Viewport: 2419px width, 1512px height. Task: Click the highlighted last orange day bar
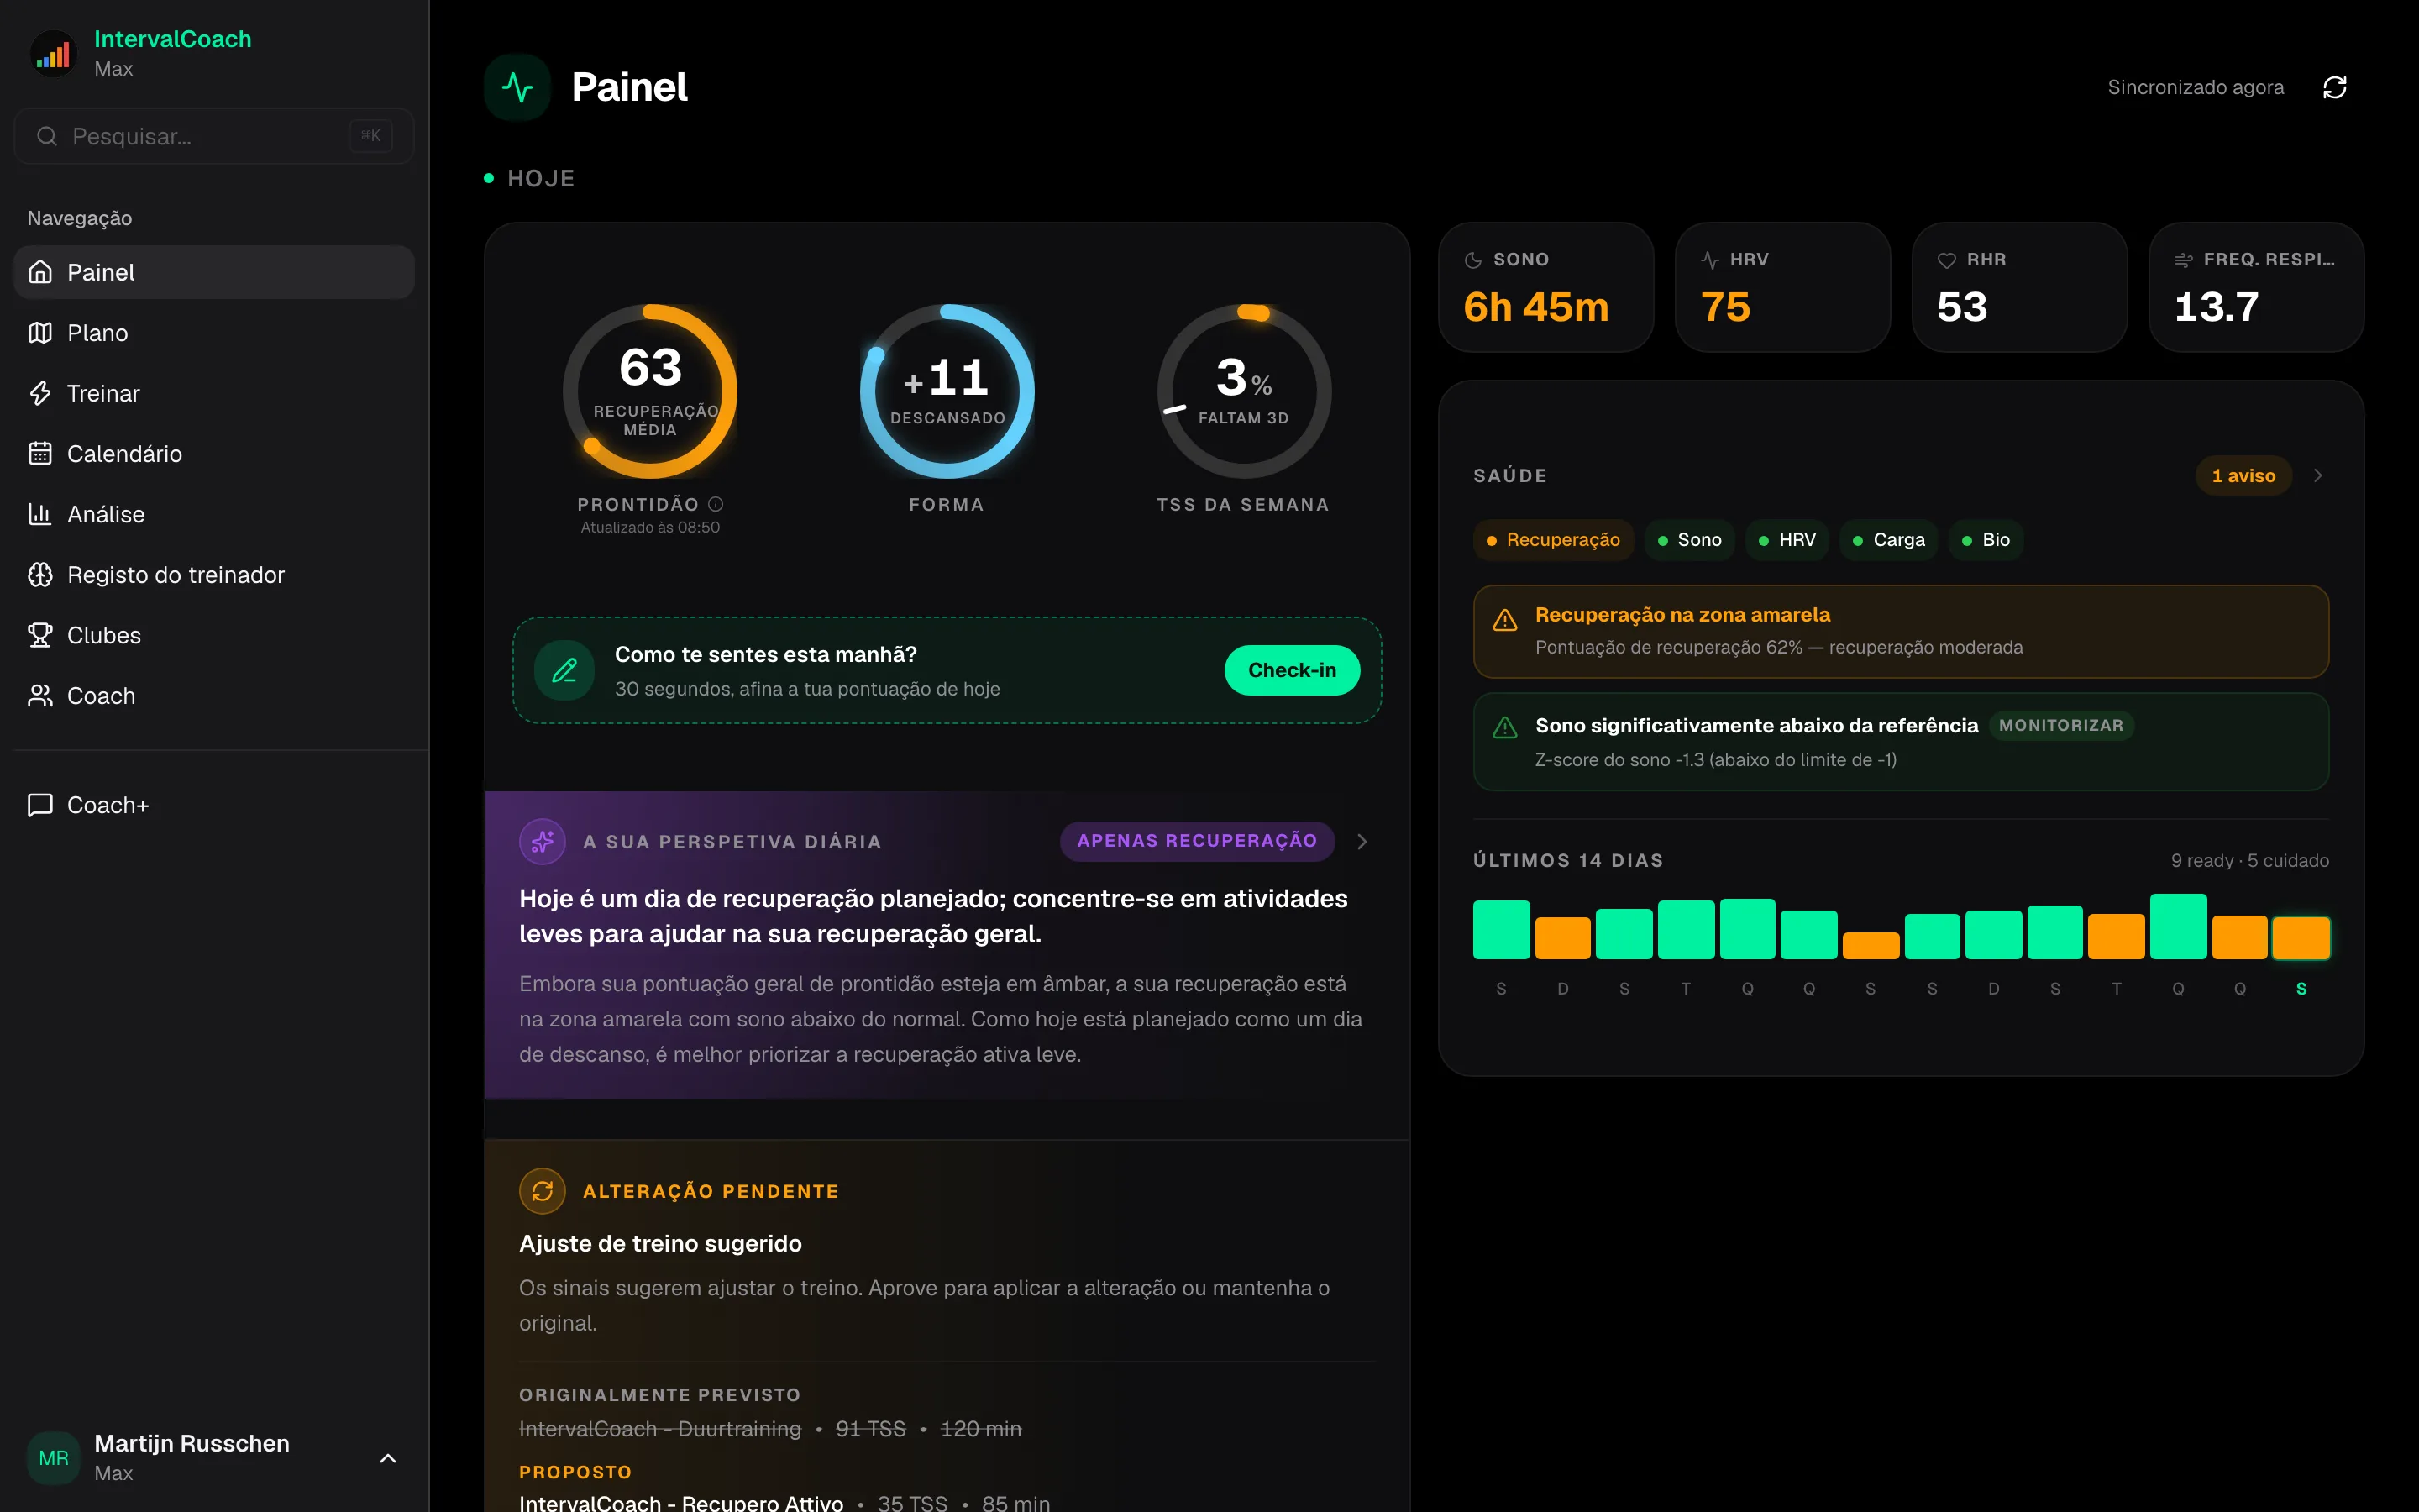2301,938
